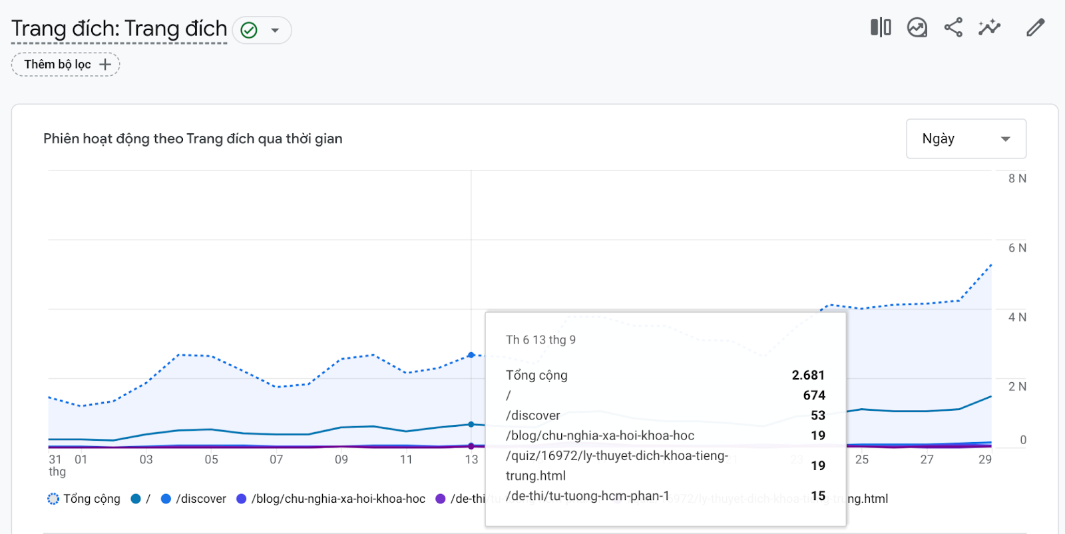Click the x-axis label 25
Image resolution: width=1065 pixels, height=534 pixels.
861,459
